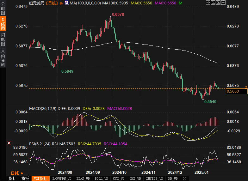Screen dimensions: 248x181
Task: Click the orange arrow marker above the 0.5650 price tag
Action: coord(246,87)
